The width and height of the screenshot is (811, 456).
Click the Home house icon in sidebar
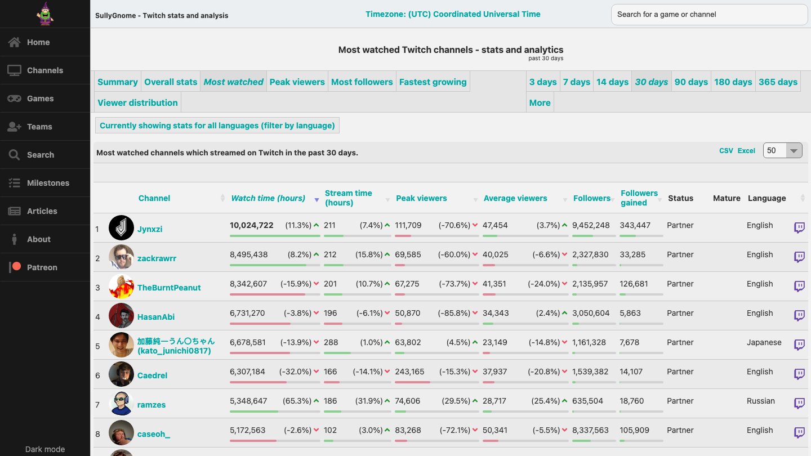[x=14, y=42]
